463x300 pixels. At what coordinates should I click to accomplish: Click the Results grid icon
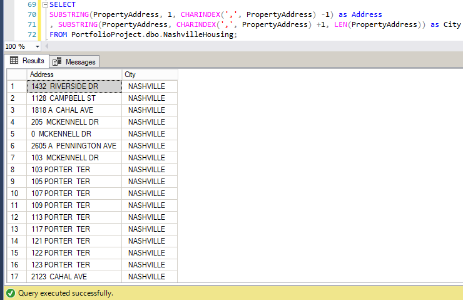(14, 61)
